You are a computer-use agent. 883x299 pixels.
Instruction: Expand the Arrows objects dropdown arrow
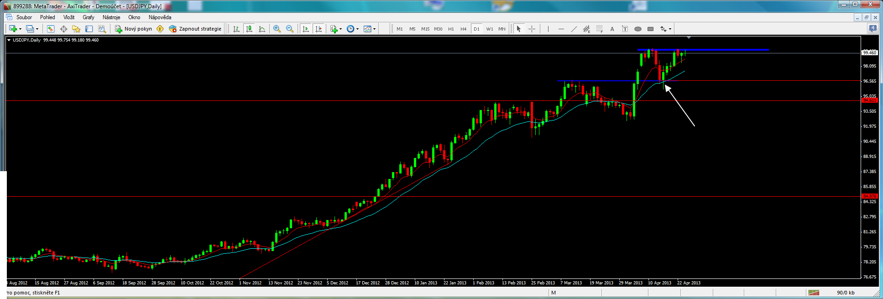pos(670,29)
